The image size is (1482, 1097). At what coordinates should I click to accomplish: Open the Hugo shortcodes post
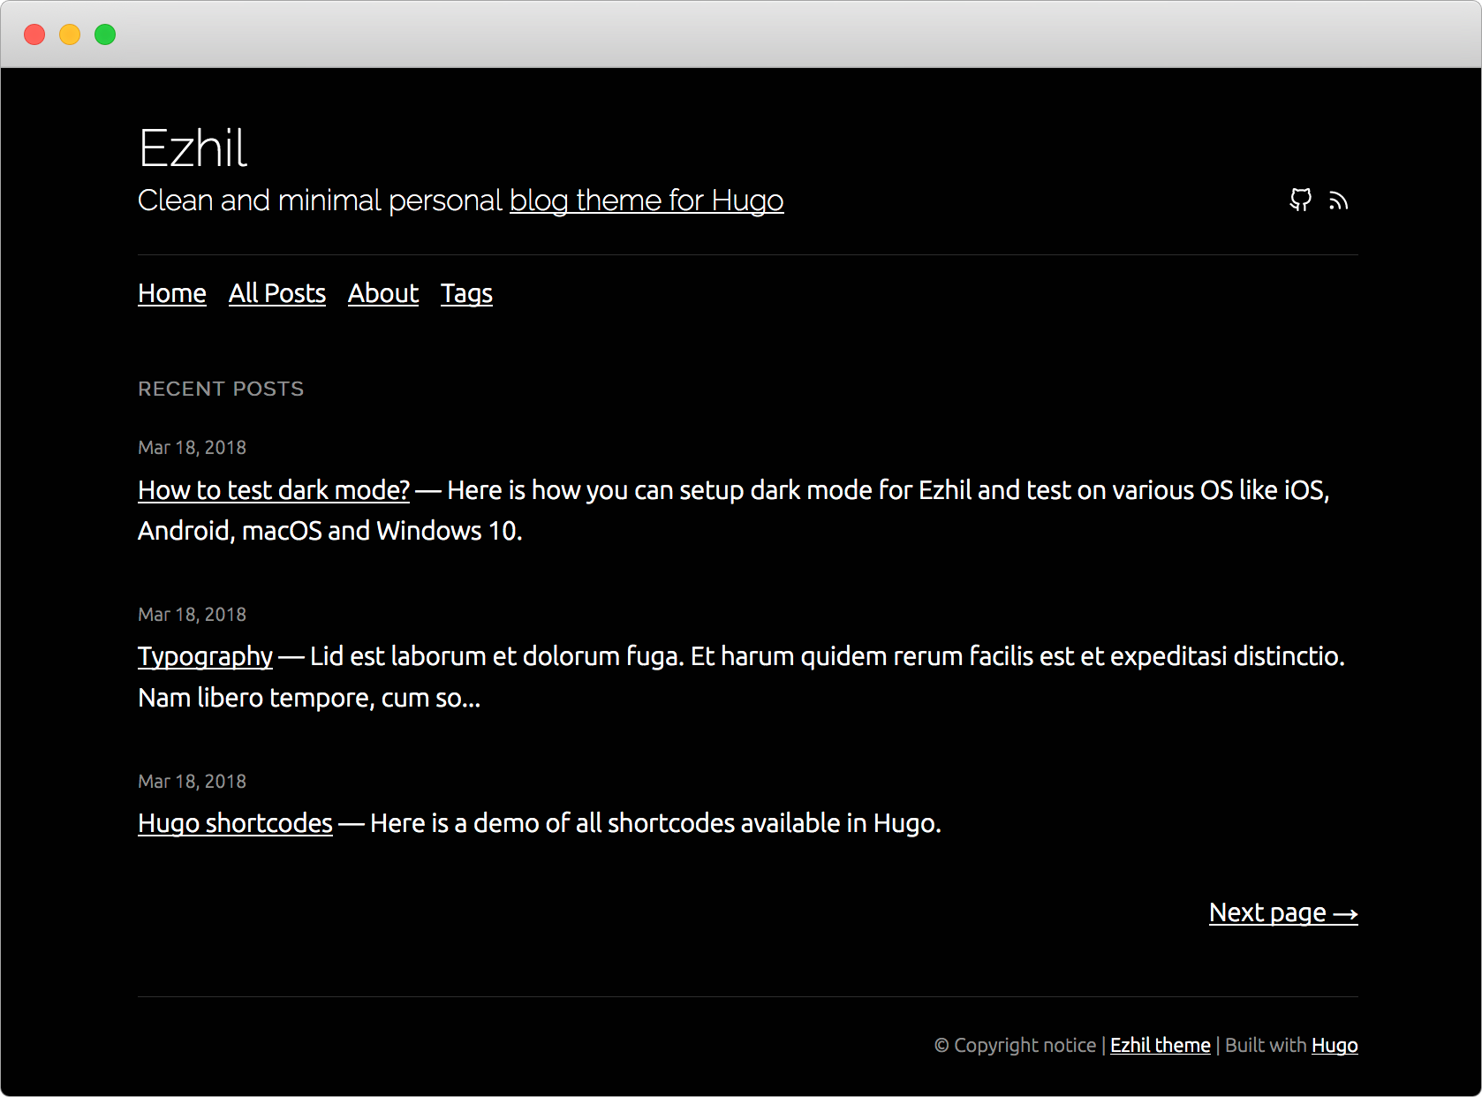[235, 823]
